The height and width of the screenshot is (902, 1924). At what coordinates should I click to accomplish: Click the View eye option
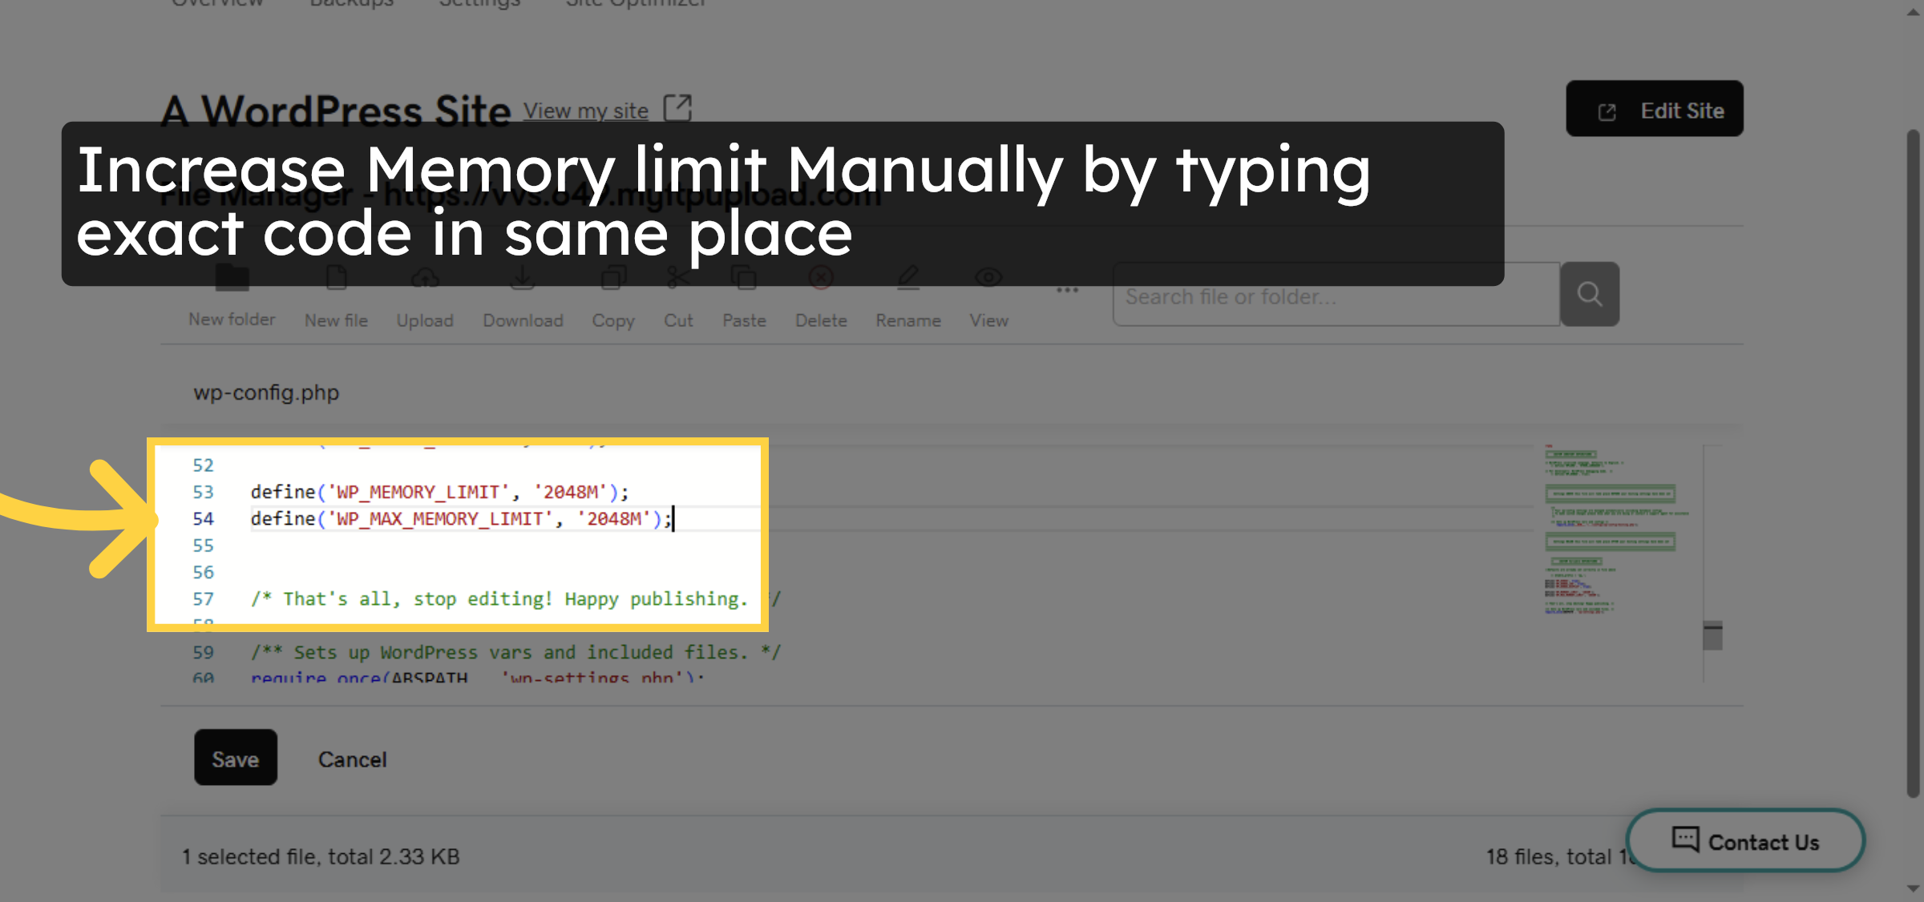pos(988,320)
